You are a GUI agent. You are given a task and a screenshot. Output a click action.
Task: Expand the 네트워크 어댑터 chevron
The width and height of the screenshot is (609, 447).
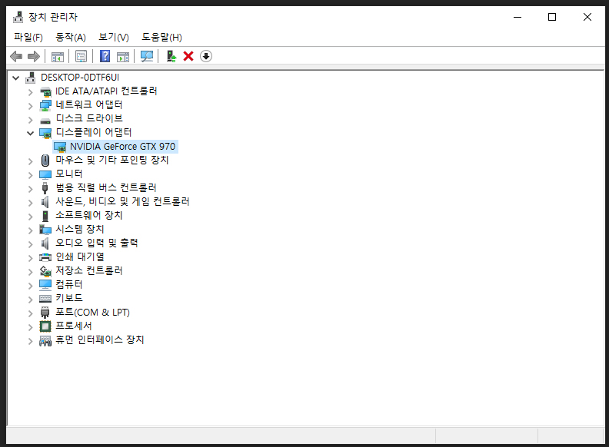pos(30,106)
